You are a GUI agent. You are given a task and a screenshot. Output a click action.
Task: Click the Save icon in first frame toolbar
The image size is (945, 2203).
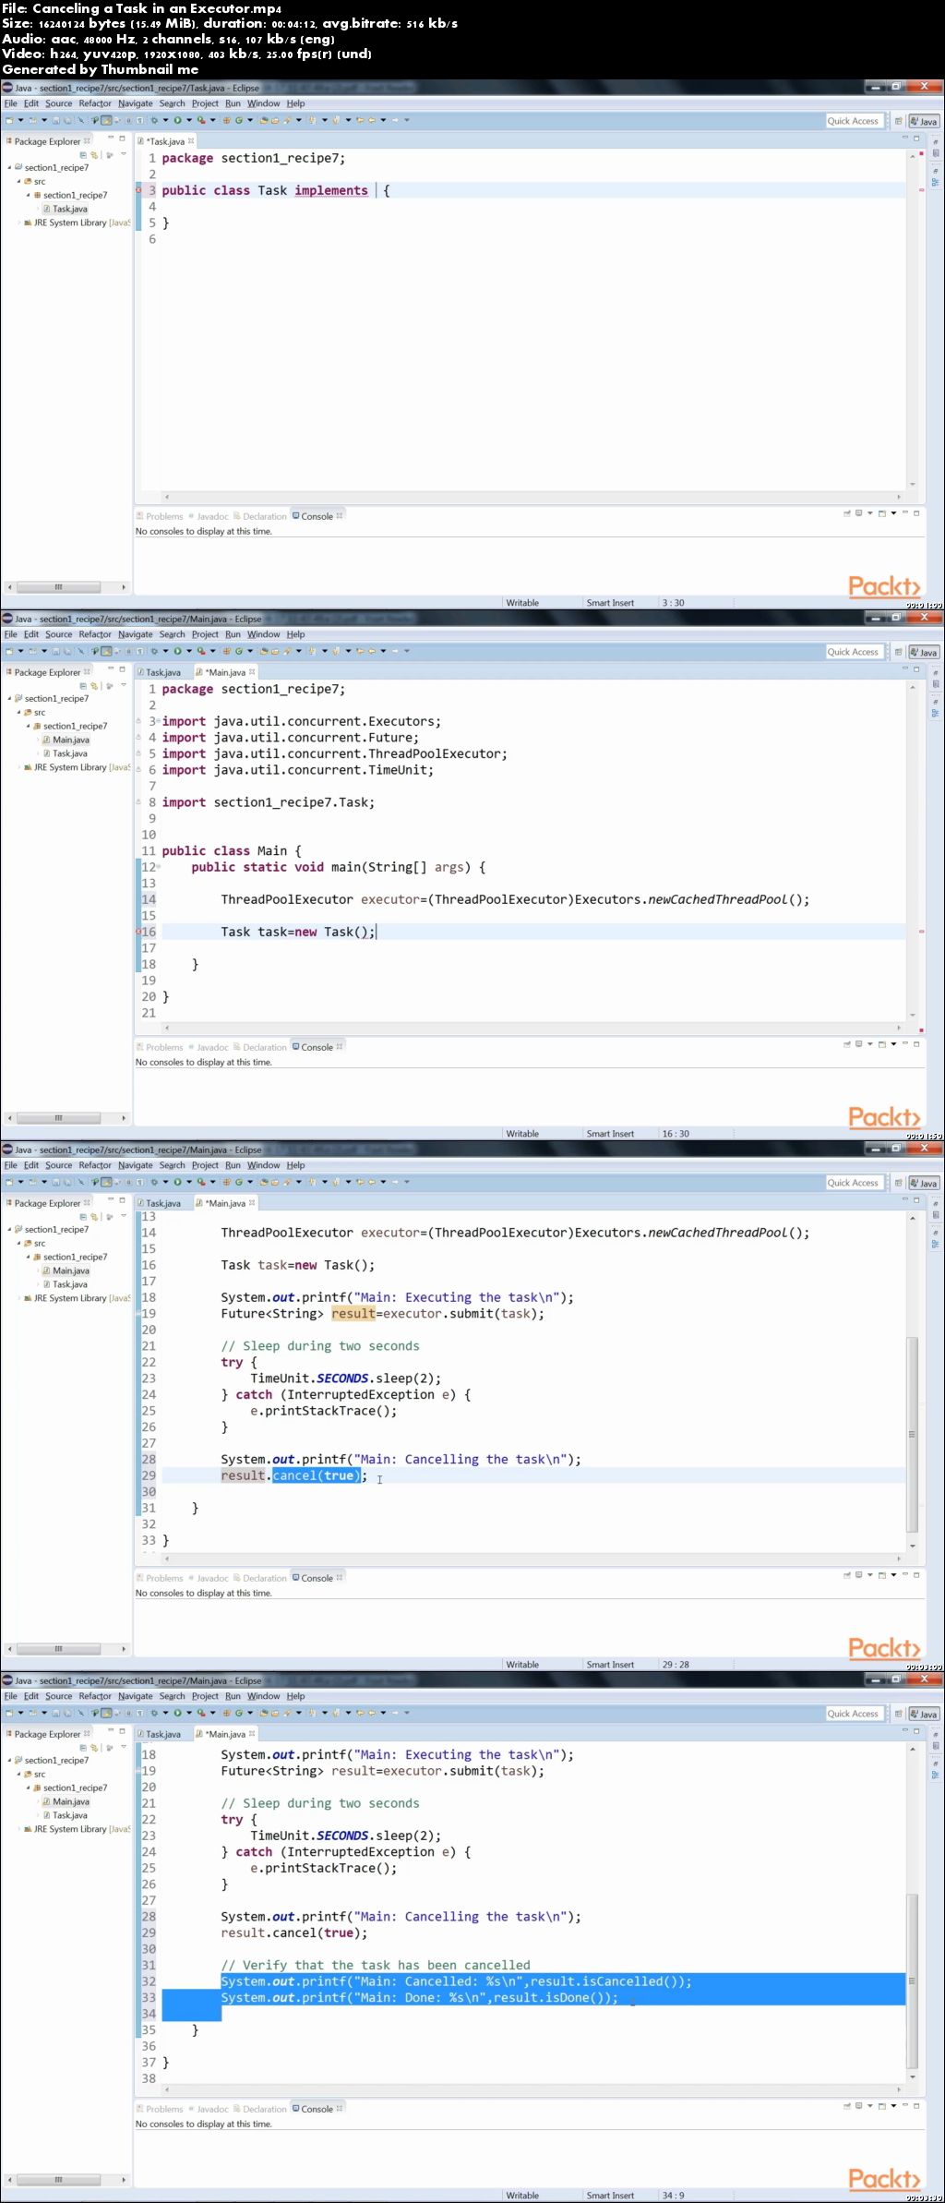point(56,120)
